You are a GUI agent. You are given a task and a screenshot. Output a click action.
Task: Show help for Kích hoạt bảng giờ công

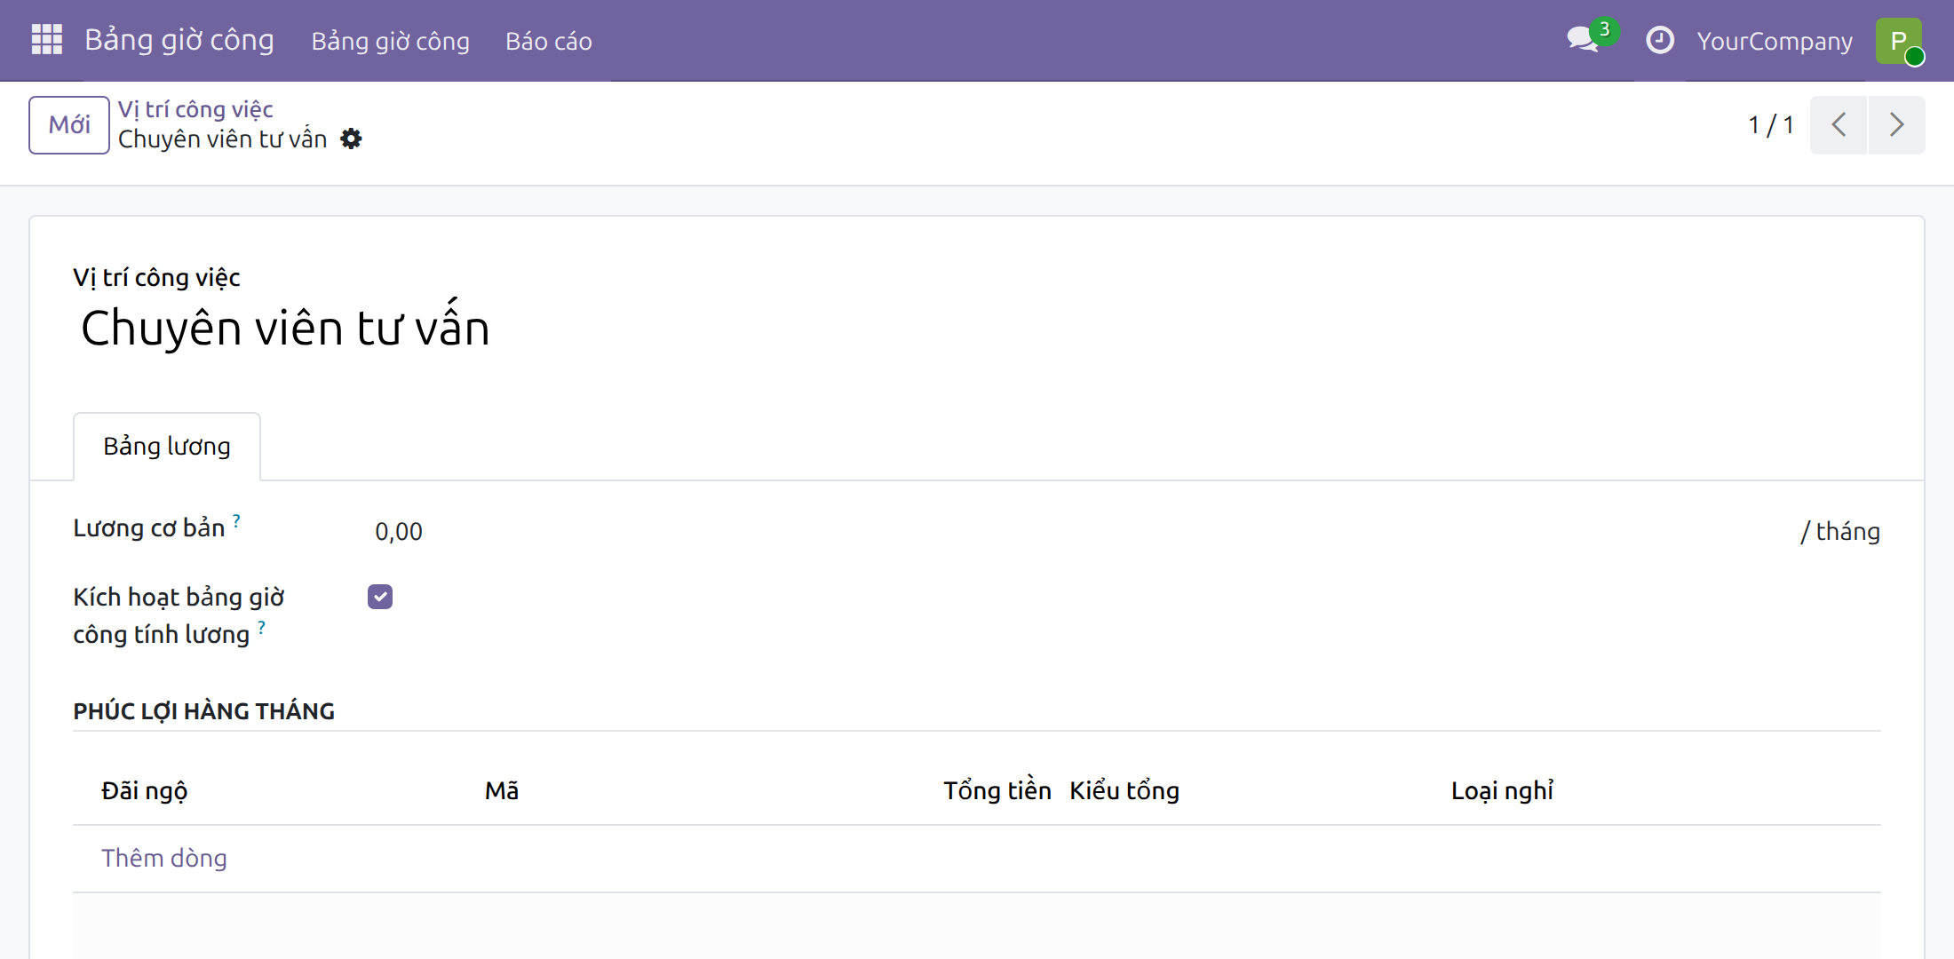(x=261, y=626)
